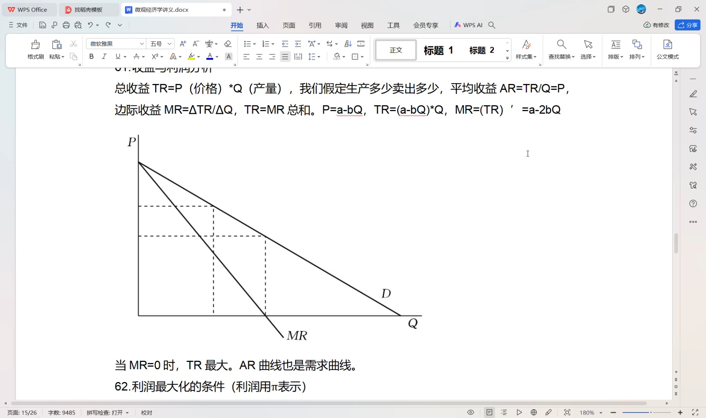The width and height of the screenshot is (706, 418).
Task: Click the 清除格式 (clear formatting) eraser icon
Action: pyautogui.click(x=228, y=43)
